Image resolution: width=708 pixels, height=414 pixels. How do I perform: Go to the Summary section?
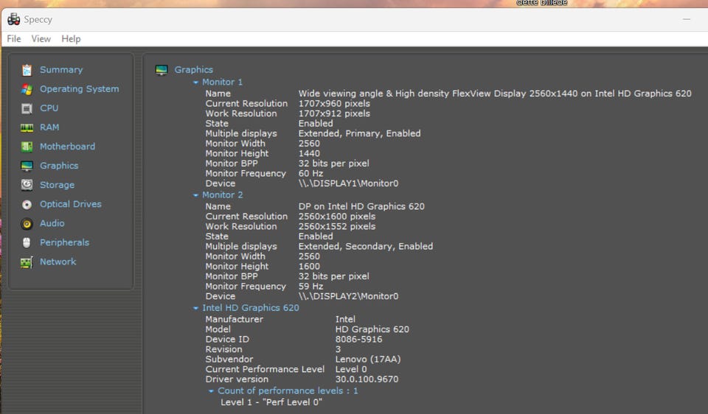tap(61, 70)
